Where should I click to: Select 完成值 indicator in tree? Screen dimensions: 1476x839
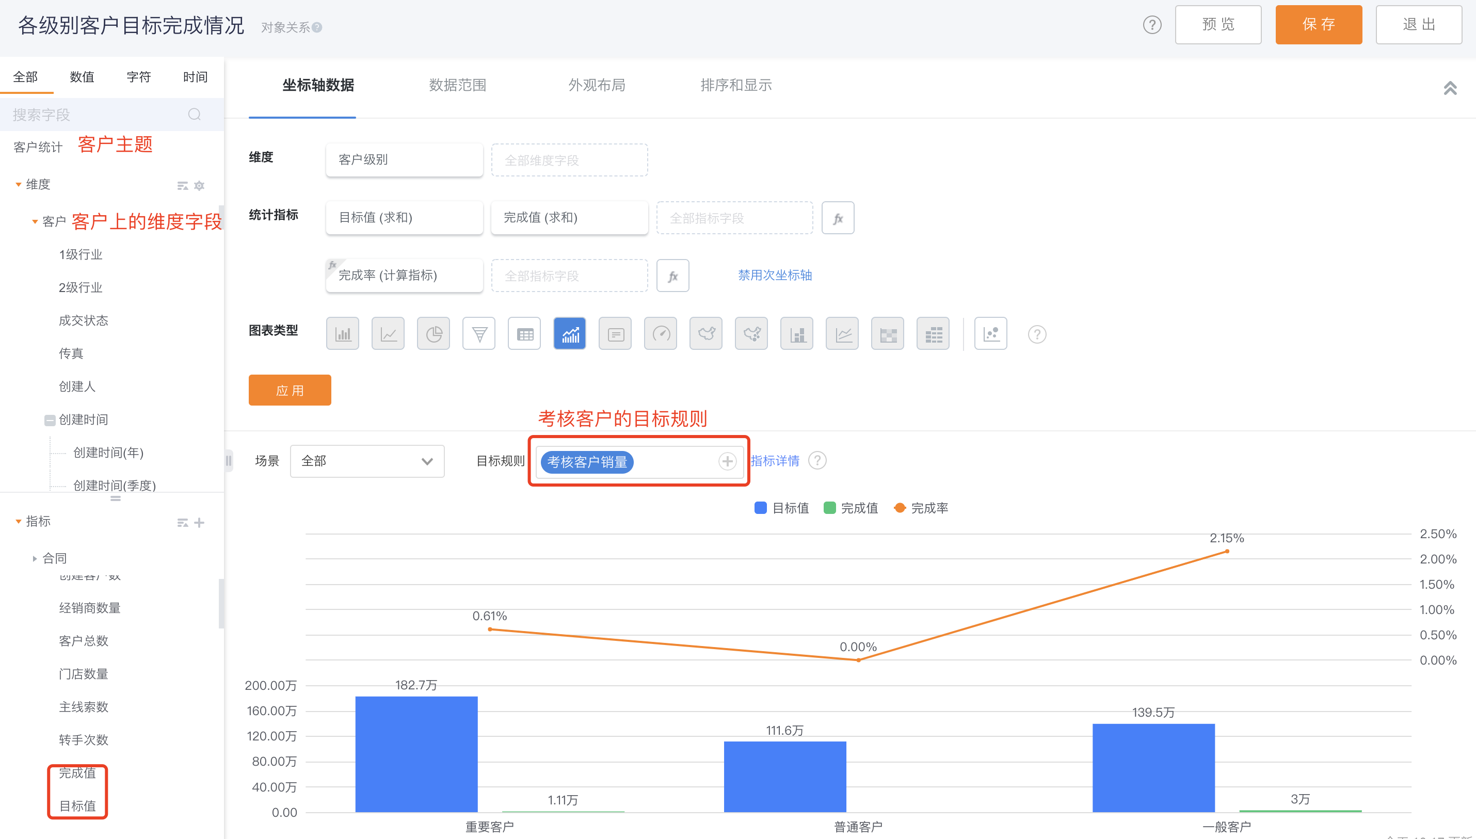click(77, 773)
